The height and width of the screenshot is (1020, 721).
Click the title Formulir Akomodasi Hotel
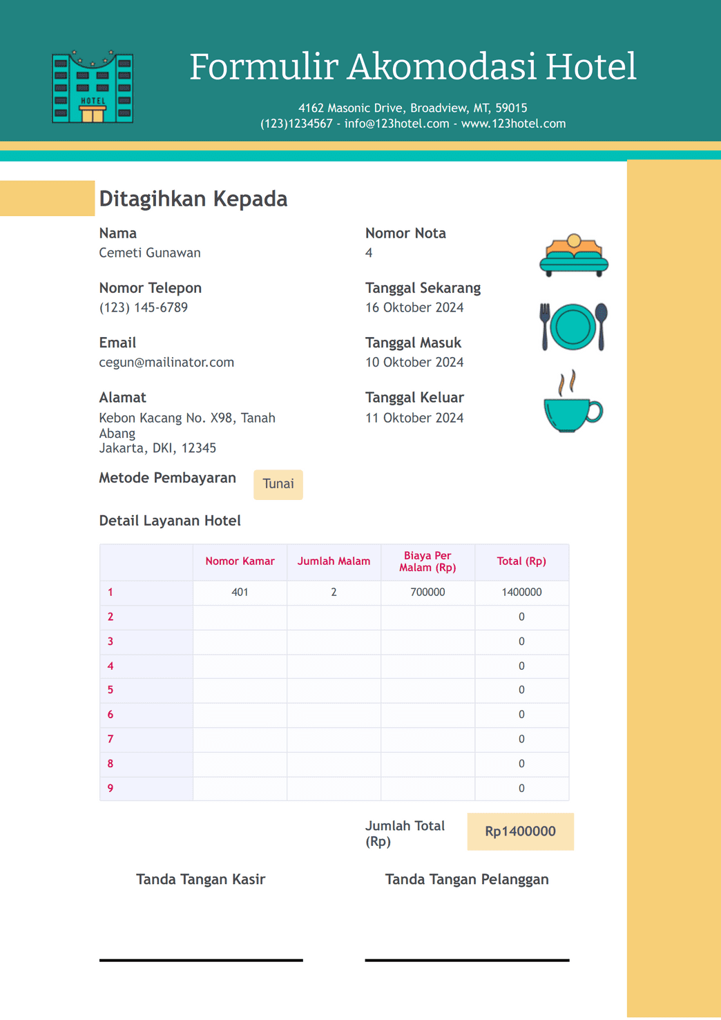point(415,66)
